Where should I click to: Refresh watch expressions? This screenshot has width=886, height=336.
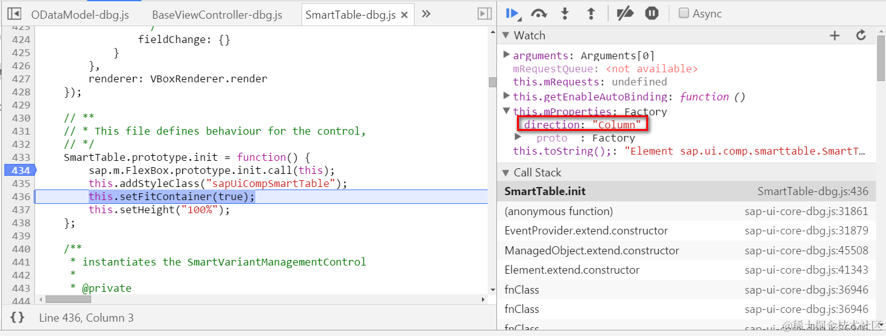[x=861, y=36]
